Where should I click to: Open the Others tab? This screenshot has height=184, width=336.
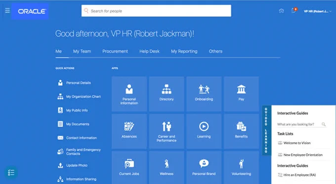(215, 51)
